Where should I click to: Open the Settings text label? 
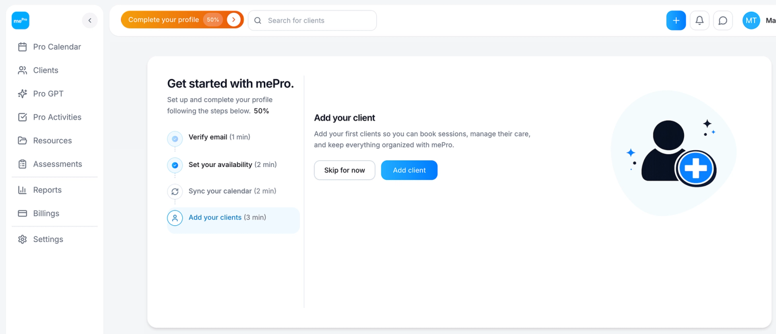coord(48,239)
